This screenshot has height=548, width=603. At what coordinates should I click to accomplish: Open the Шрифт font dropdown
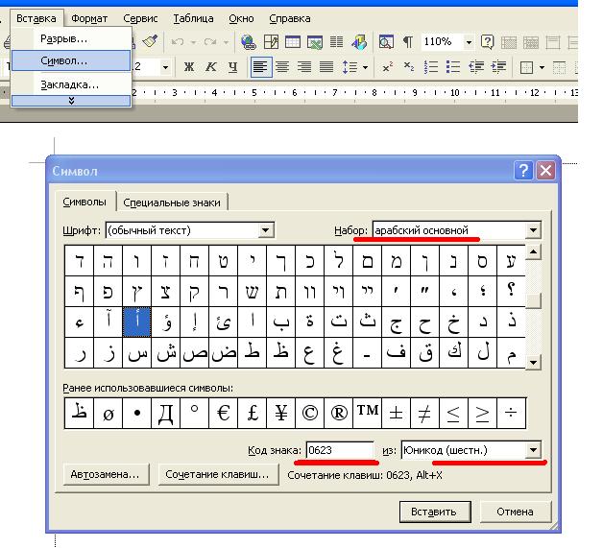click(265, 230)
